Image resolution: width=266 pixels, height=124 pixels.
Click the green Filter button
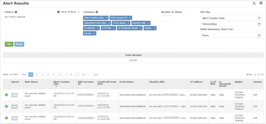tap(9, 44)
